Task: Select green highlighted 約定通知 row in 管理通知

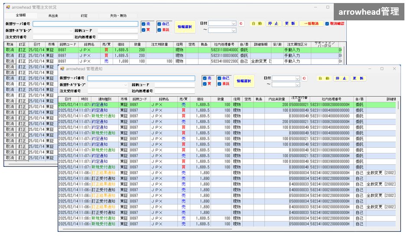Action: [227, 104]
